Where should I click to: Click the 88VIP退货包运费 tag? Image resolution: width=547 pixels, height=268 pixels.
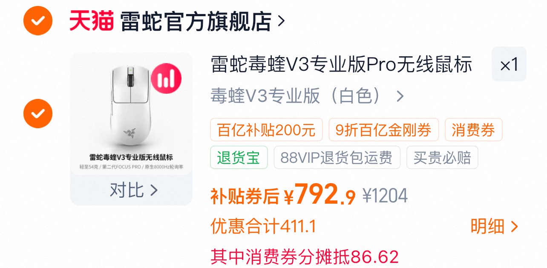(x=337, y=157)
